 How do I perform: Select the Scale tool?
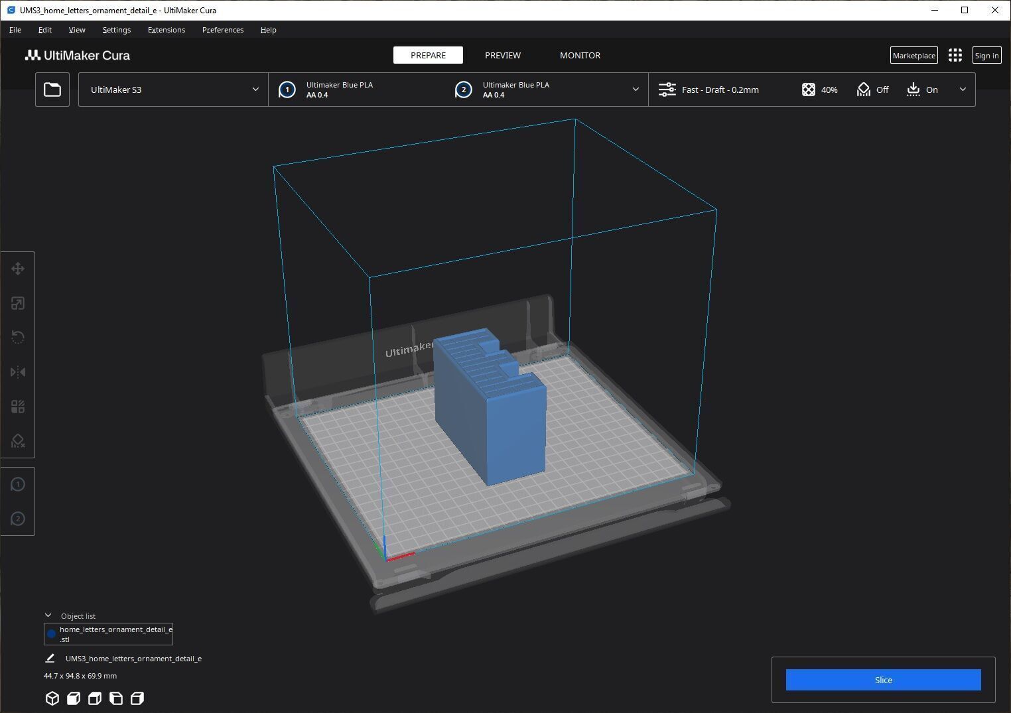(18, 303)
